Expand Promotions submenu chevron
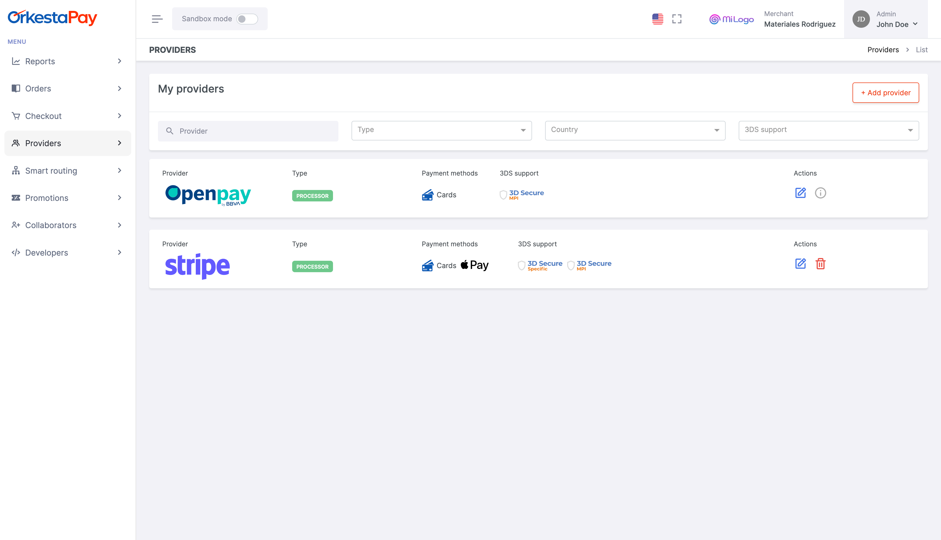The image size is (941, 540). [x=120, y=198]
